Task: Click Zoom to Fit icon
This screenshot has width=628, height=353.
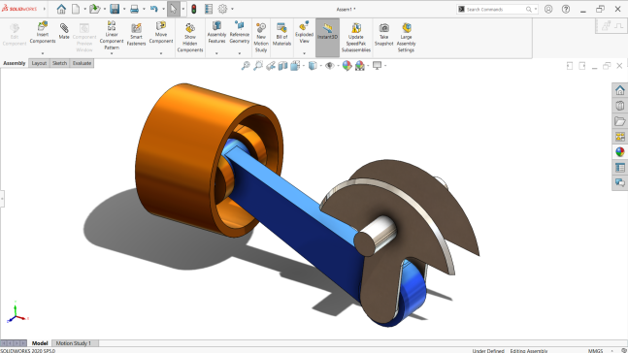Action: (x=246, y=66)
